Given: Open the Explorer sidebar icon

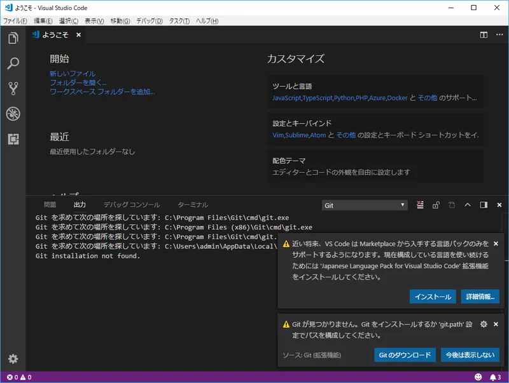Looking at the screenshot, I should point(13,38).
